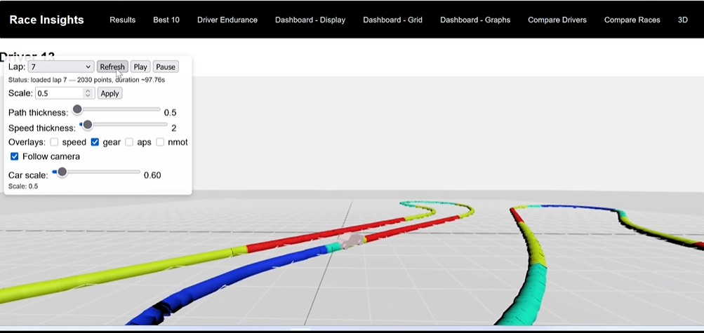Open the 3D view page
Screen dimensions: 704x333
(x=682, y=20)
